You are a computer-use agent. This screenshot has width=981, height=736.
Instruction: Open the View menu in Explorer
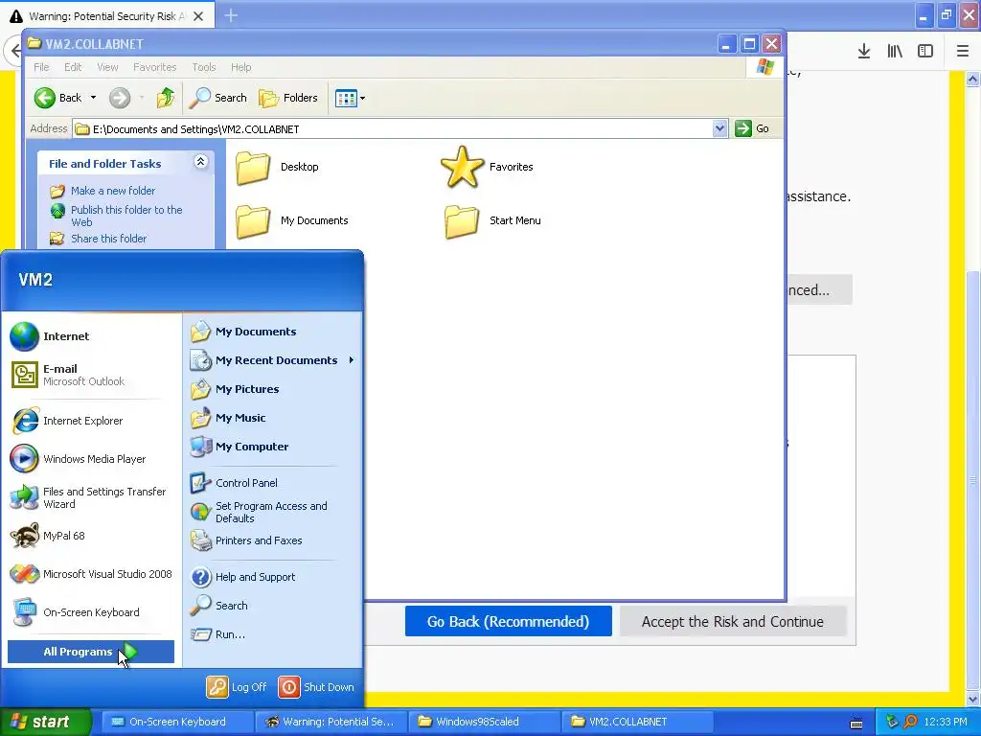tap(107, 67)
